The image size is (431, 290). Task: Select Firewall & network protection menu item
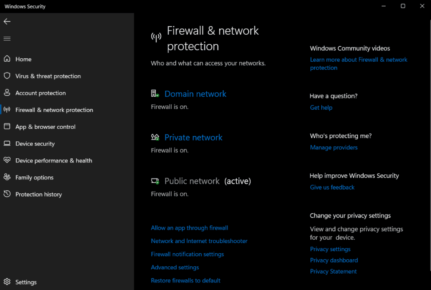click(54, 110)
